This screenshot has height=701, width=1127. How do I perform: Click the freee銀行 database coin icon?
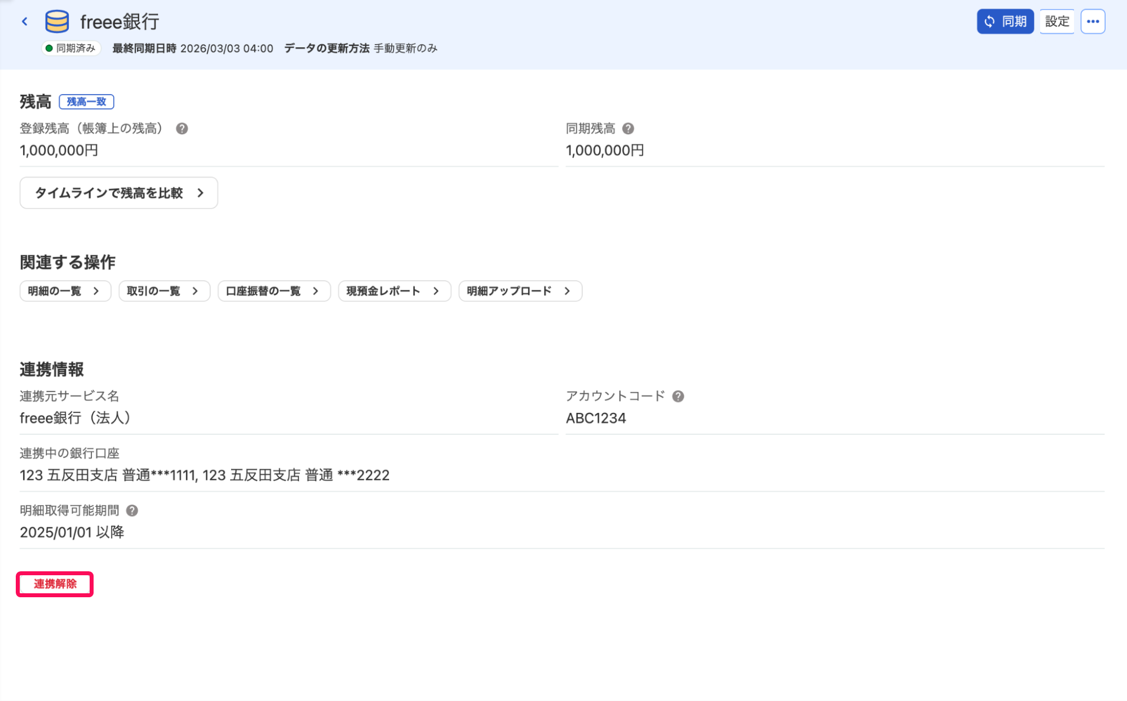click(57, 21)
